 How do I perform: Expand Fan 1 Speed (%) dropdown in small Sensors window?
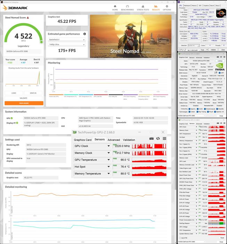click(196, 144)
